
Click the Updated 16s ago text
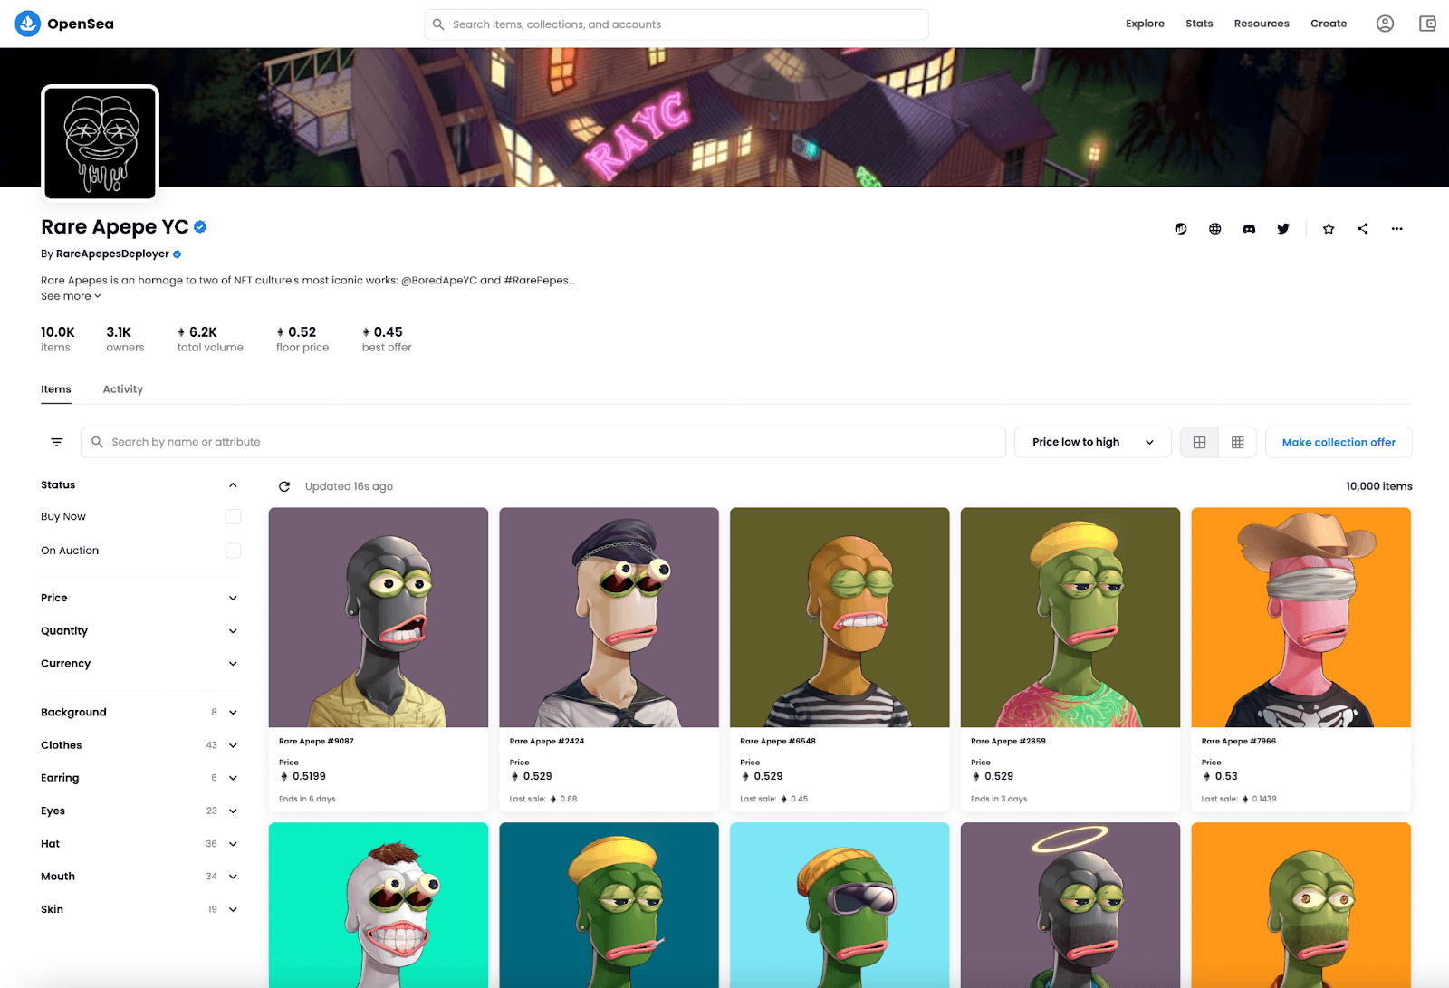[x=349, y=486]
